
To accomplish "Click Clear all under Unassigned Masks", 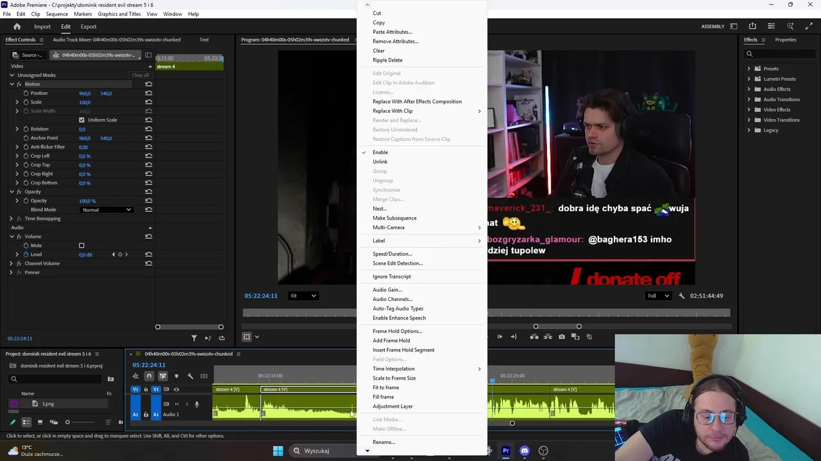I will [140, 76].
